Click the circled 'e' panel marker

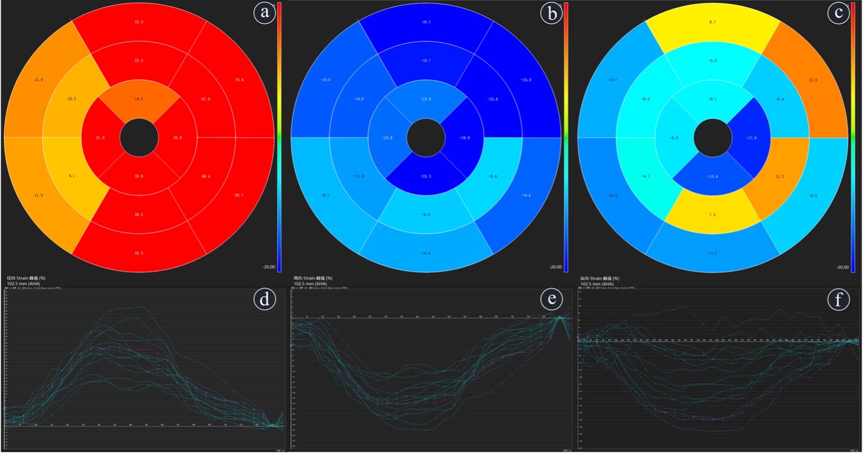coord(551,300)
